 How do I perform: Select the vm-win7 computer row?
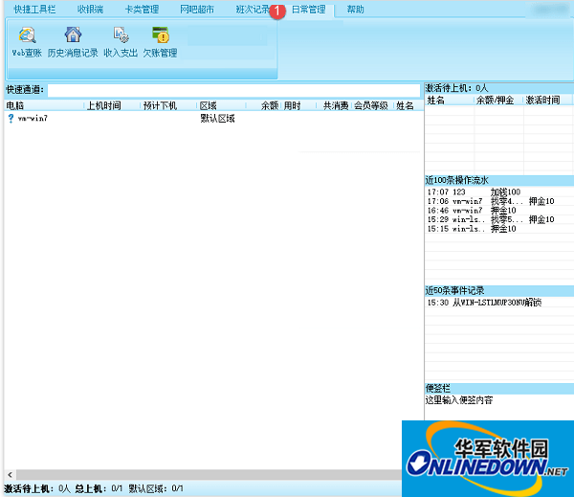[213, 119]
